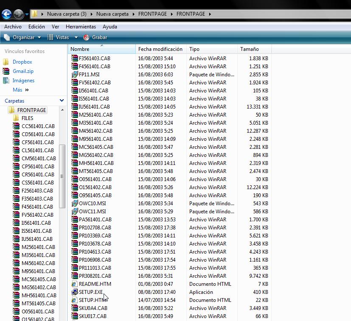The width and height of the screenshot is (351, 321).
Task: Go to Nueva carpeta (3) breadcrumb
Action: pos(67,14)
